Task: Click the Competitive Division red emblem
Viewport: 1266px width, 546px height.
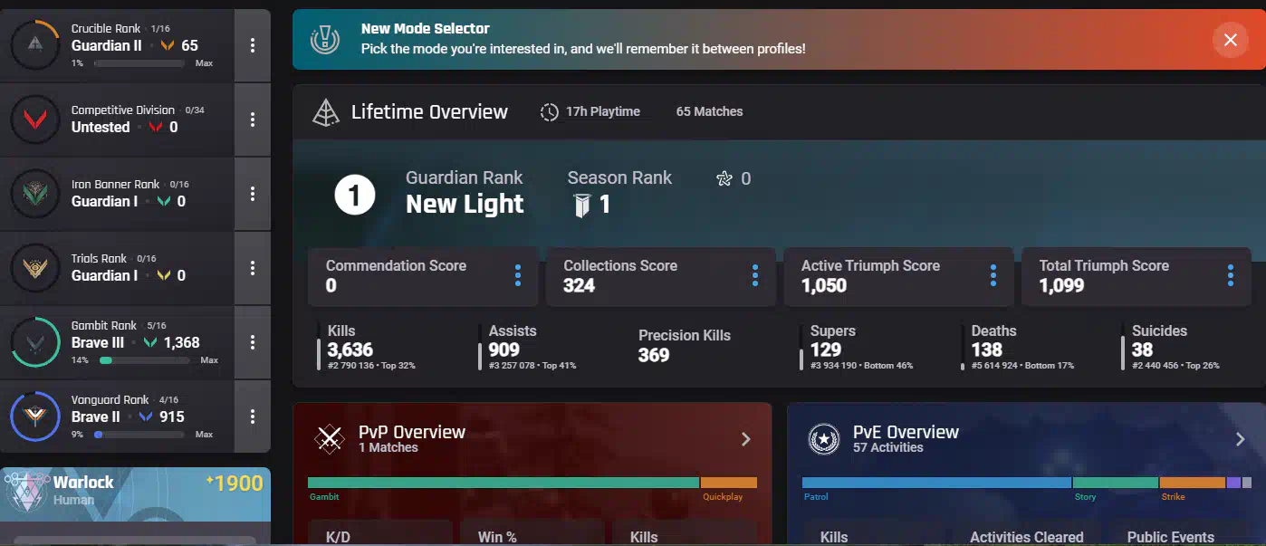Action: (x=34, y=120)
